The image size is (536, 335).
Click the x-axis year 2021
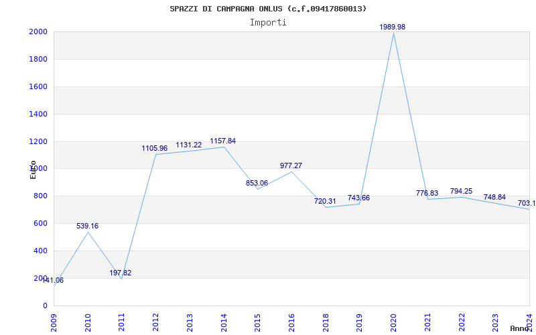click(x=427, y=323)
